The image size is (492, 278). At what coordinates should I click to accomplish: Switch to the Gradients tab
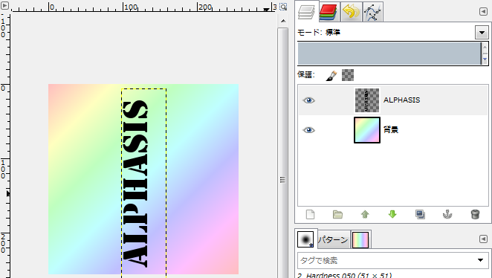point(360,240)
